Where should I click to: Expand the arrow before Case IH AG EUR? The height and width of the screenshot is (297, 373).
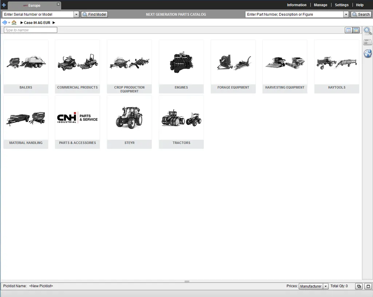coord(21,23)
